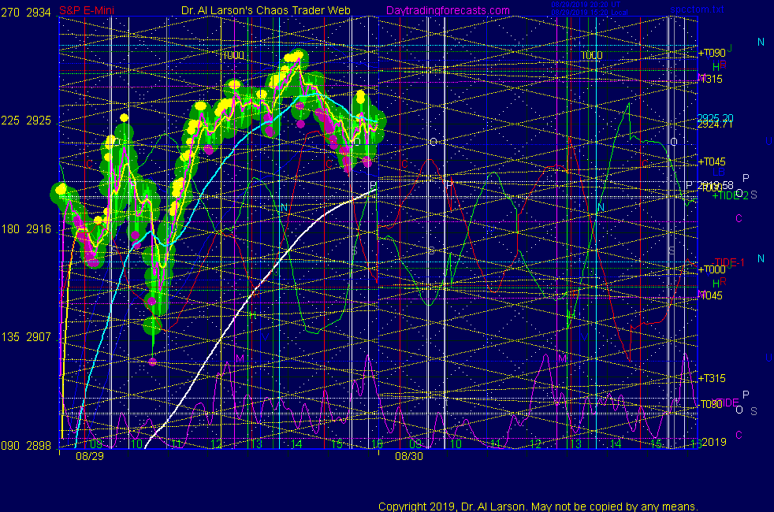Select the +T090 level label
This screenshot has height=512, width=774.
(712, 53)
